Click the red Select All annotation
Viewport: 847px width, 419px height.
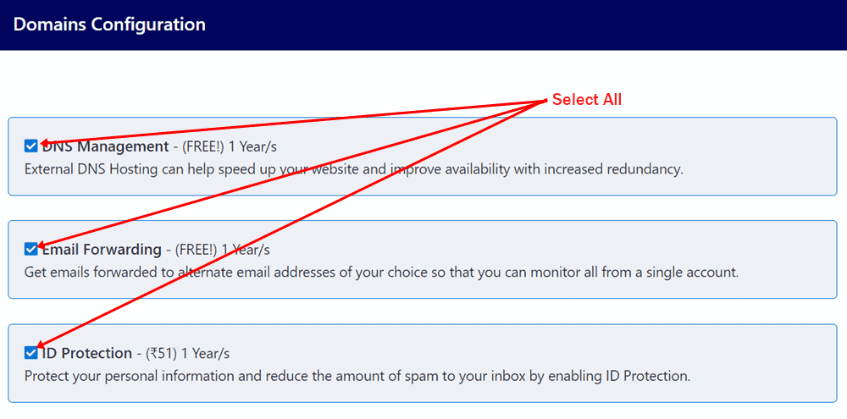[x=587, y=100]
